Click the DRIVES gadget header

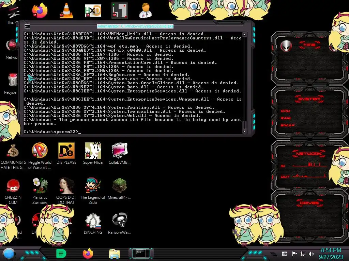tap(309, 203)
